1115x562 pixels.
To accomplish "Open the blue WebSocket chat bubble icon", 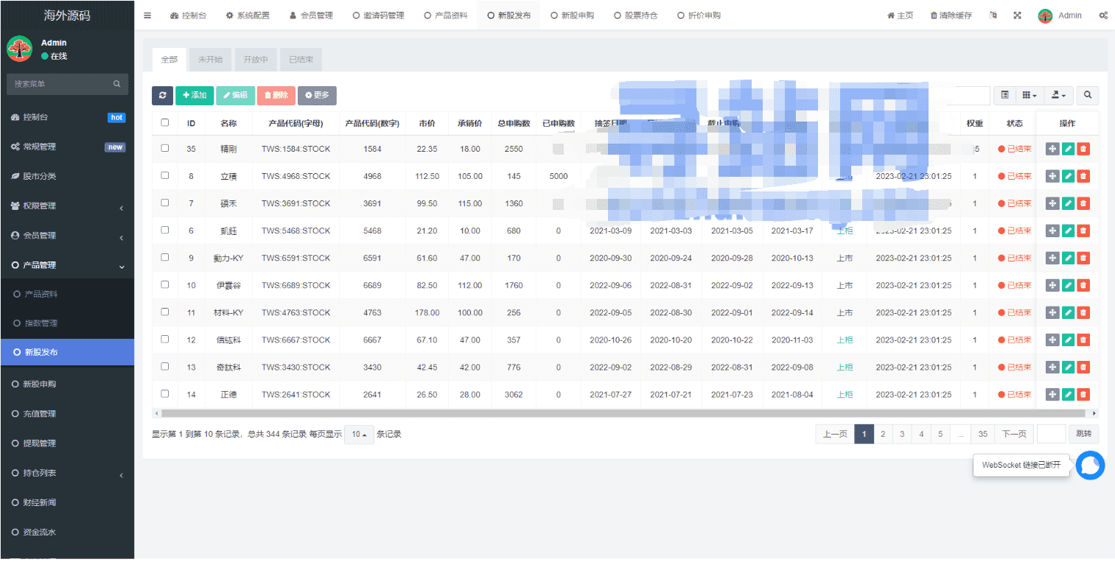I will tap(1090, 466).
